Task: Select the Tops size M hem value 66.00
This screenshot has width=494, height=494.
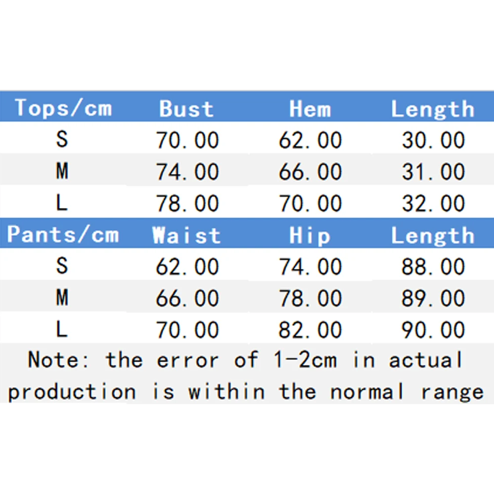Action: [x=310, y=172]
